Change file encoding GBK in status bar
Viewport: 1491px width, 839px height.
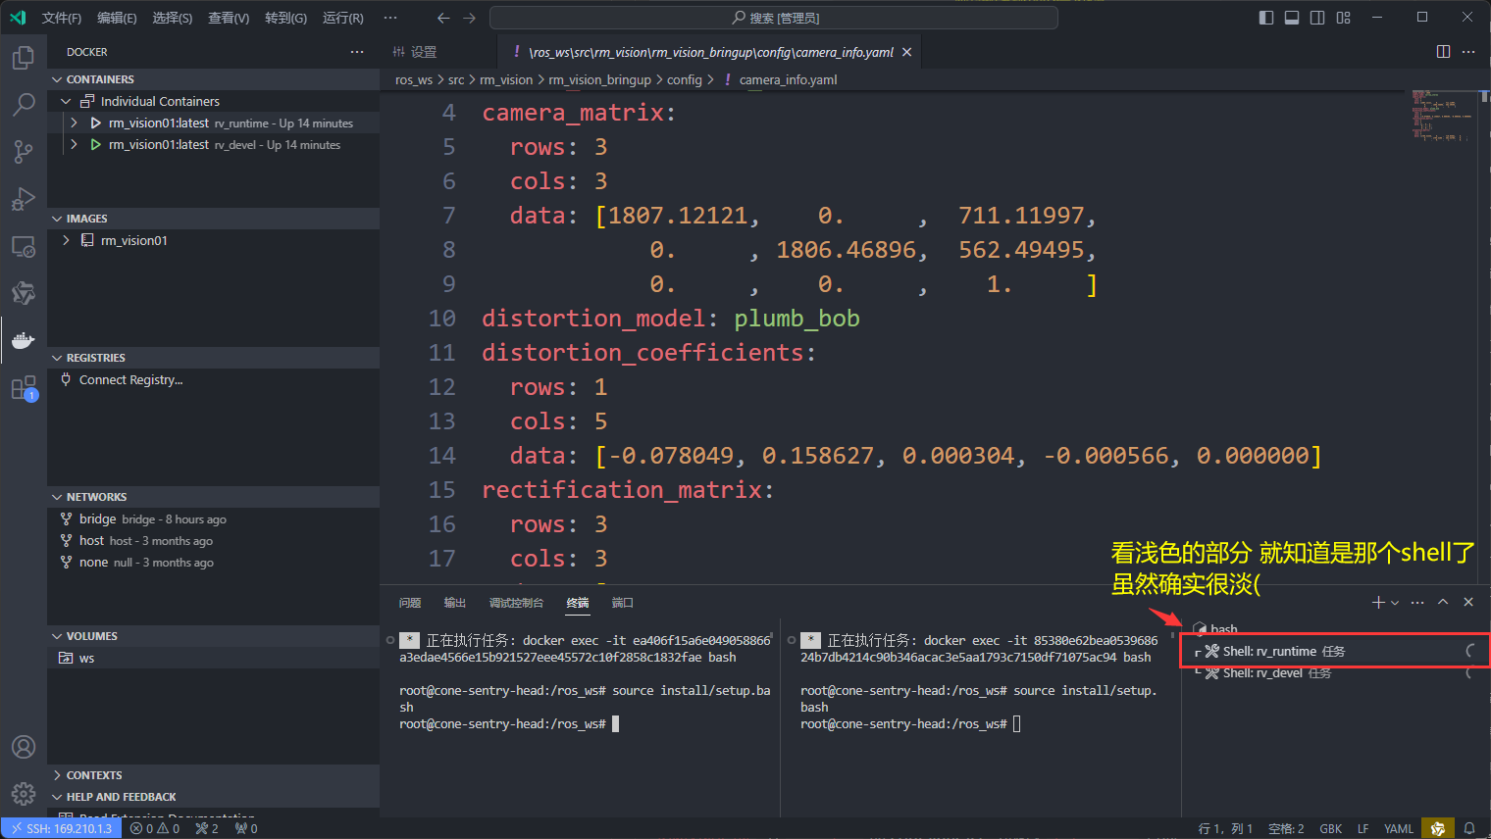pos(1331,828)
